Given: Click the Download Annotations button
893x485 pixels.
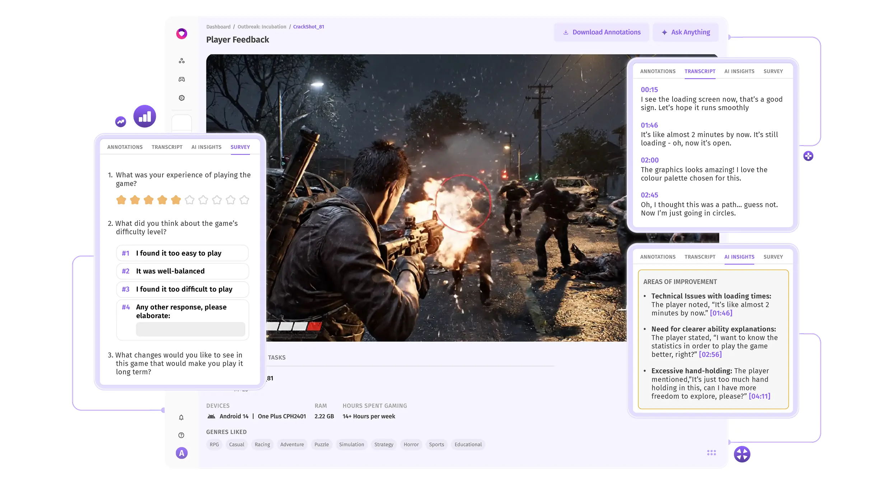Looking at the screenshot, I should [602, 32].
